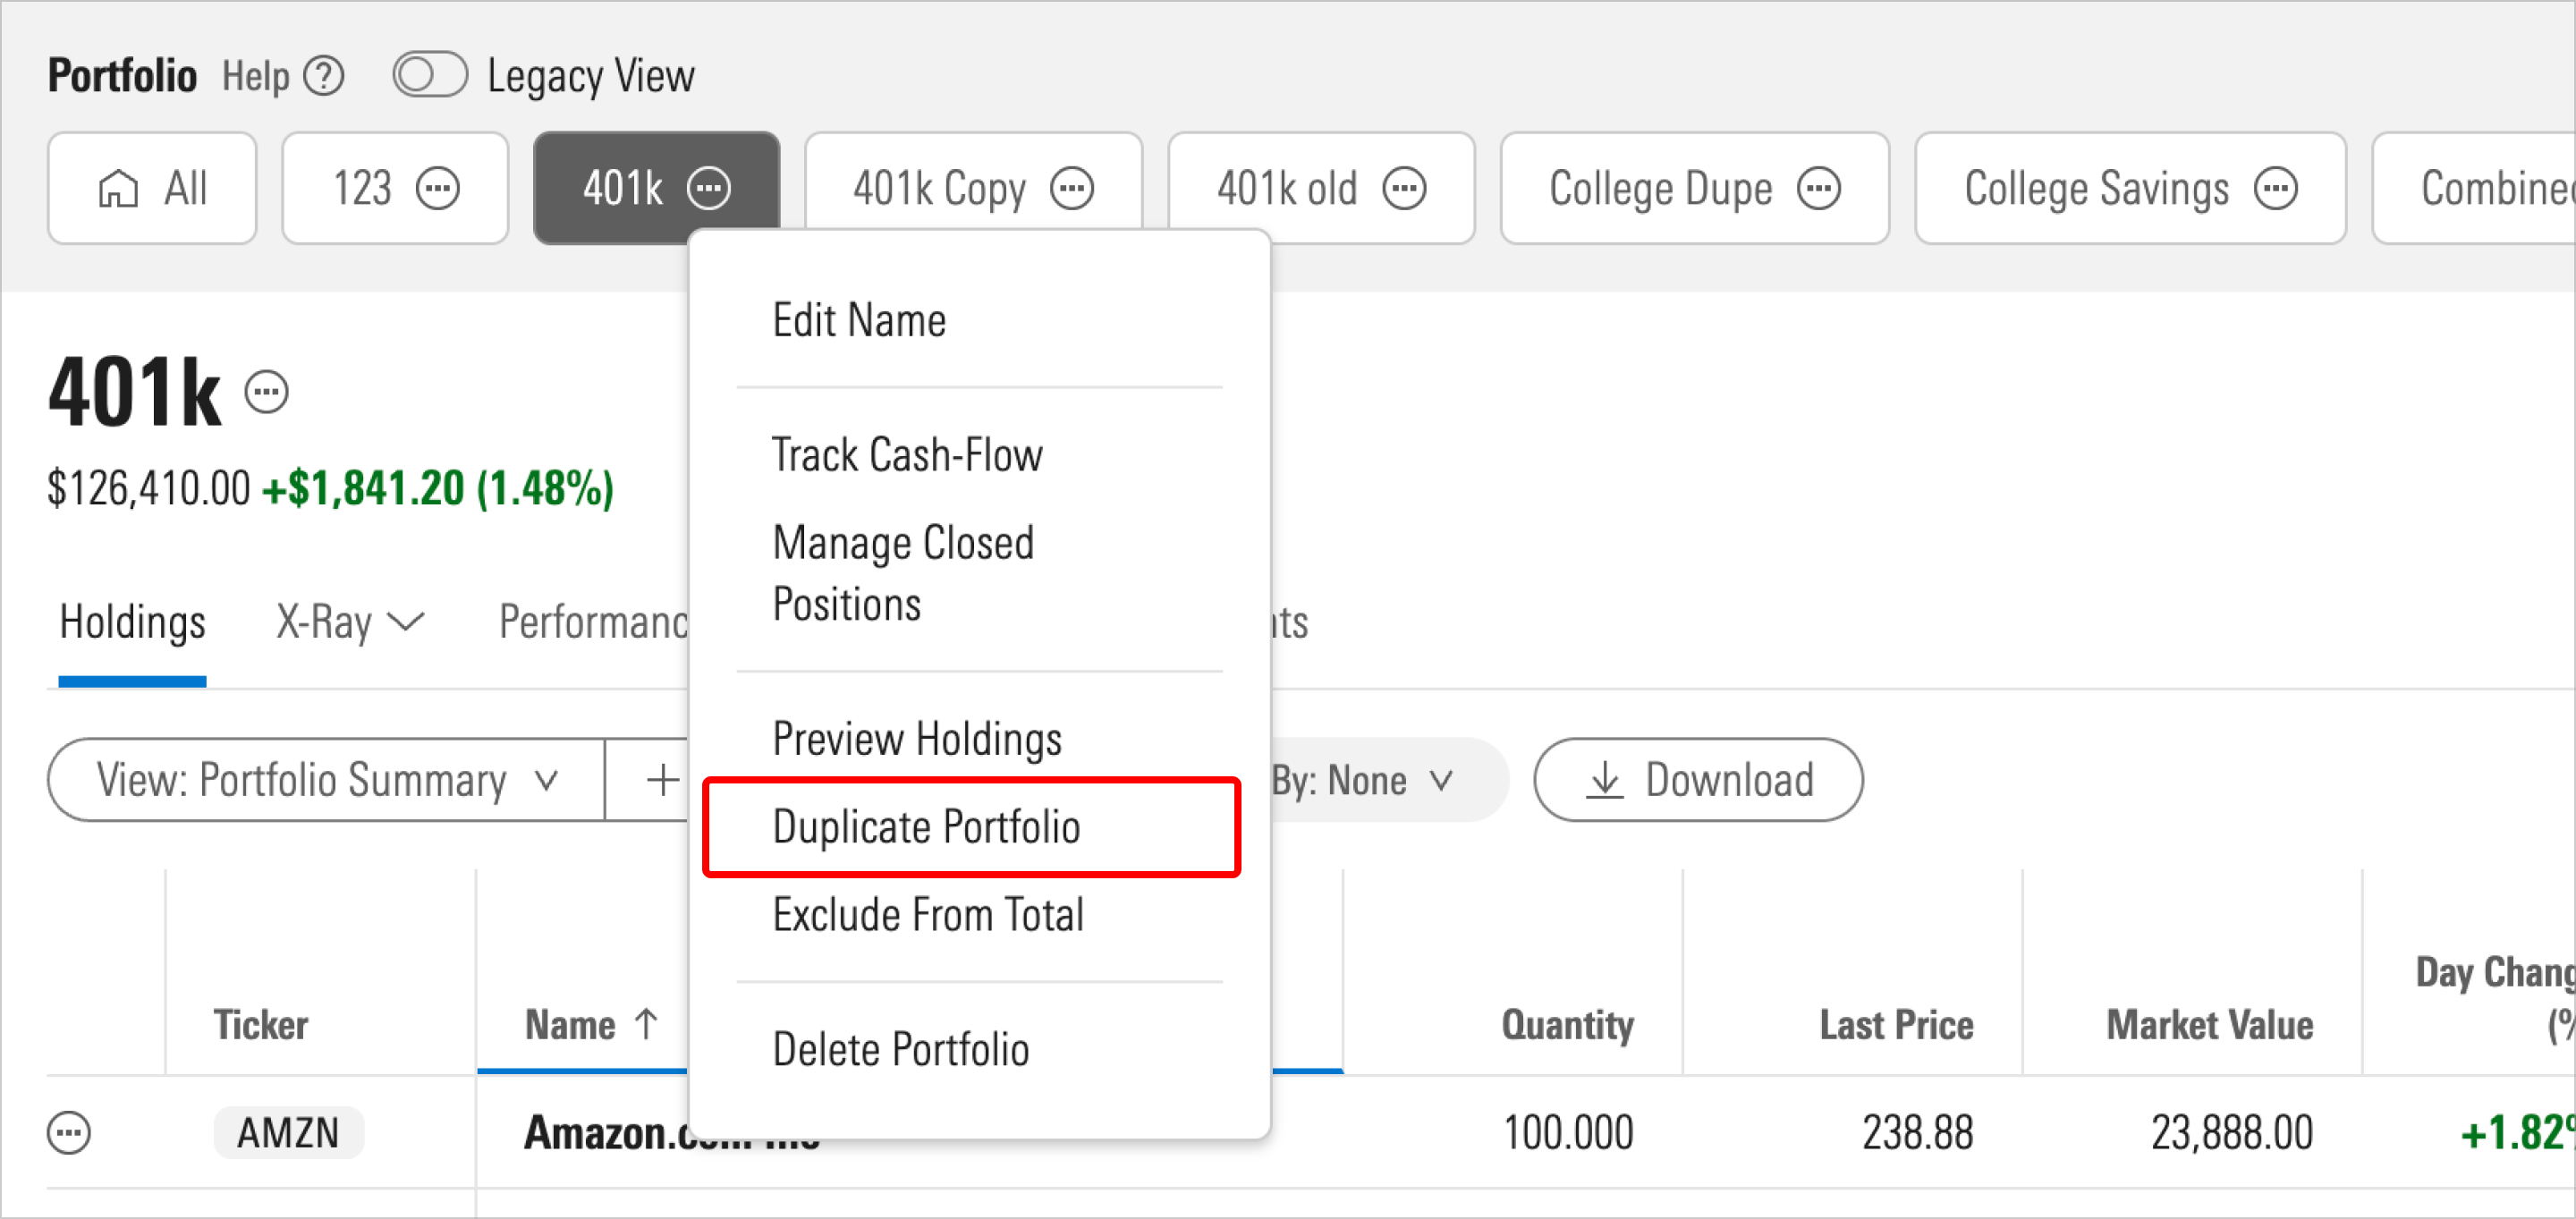Sort by the Market Value column
The height and width of the screenshot is (1219, 2576).
(2210, 1025)
